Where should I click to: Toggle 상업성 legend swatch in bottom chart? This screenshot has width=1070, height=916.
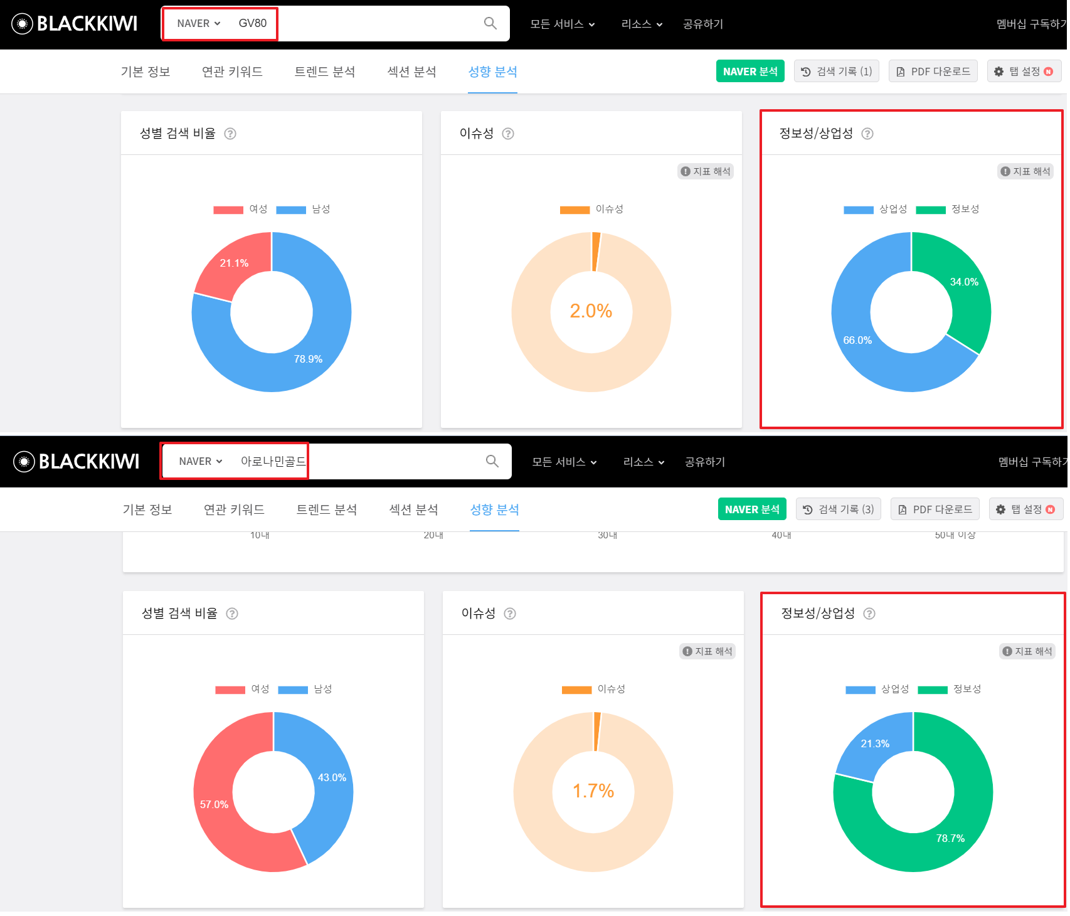(x=861, y=690)
